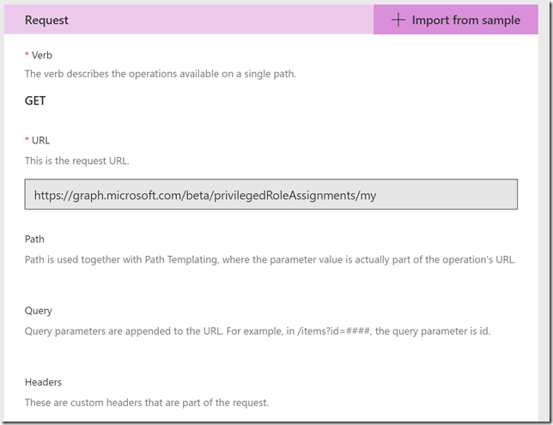553x425 pixels.
Task: Click the red asterisk next to Verb
Action: [27, 54]
